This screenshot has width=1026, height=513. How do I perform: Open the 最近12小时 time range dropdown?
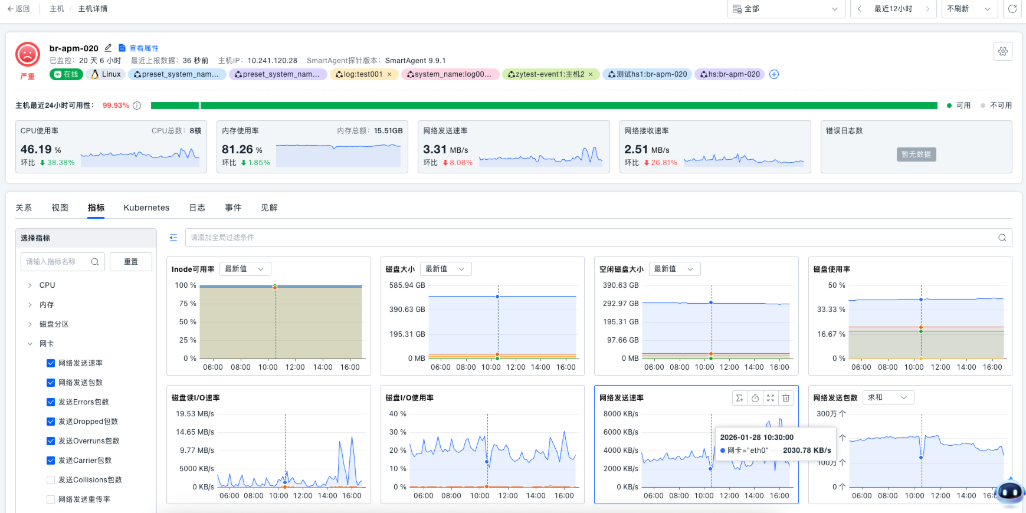[893, 9]
